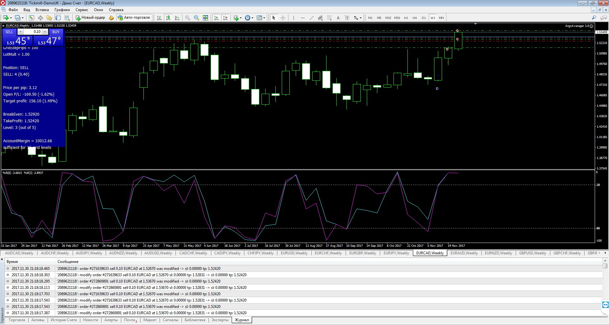
Task: Toggle the Terminal panel icon
Action: pos(58,18)
